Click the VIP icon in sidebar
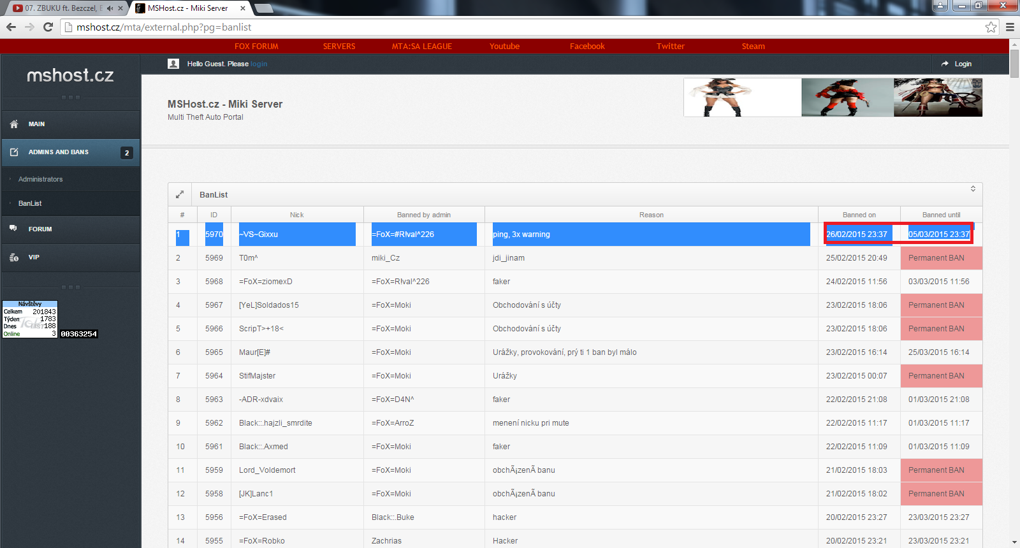 click(x=14, y=257)
